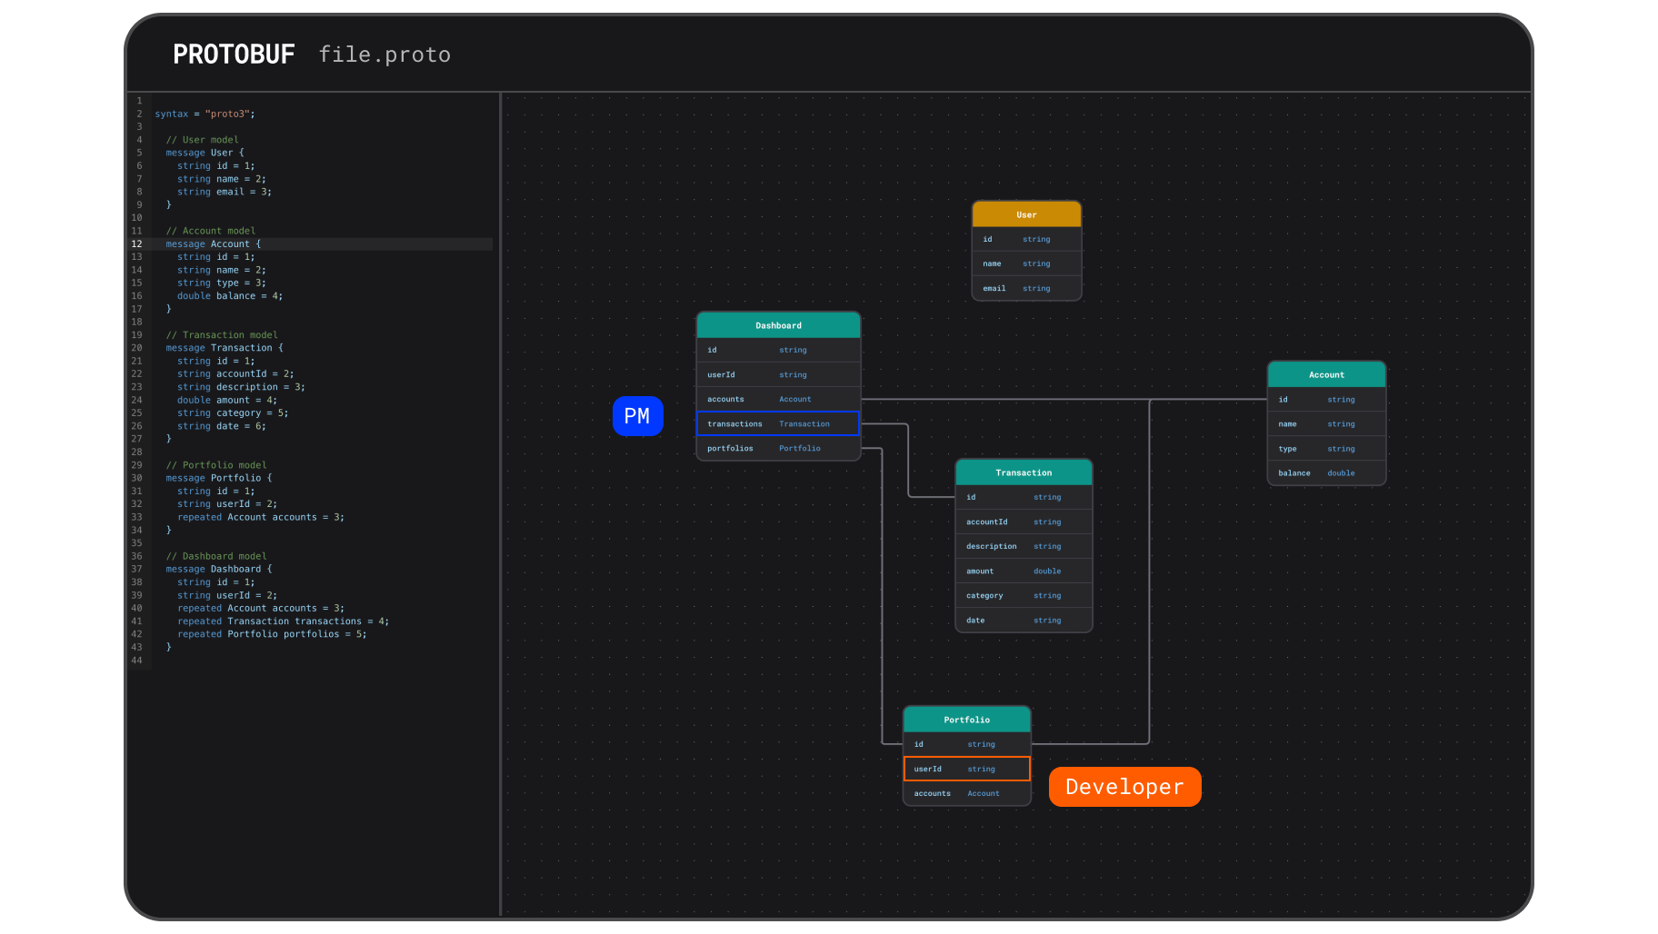This screenshot has height=934, width=1658.
Task: Click the Developer cursor label
Action: pos(1124,787)
